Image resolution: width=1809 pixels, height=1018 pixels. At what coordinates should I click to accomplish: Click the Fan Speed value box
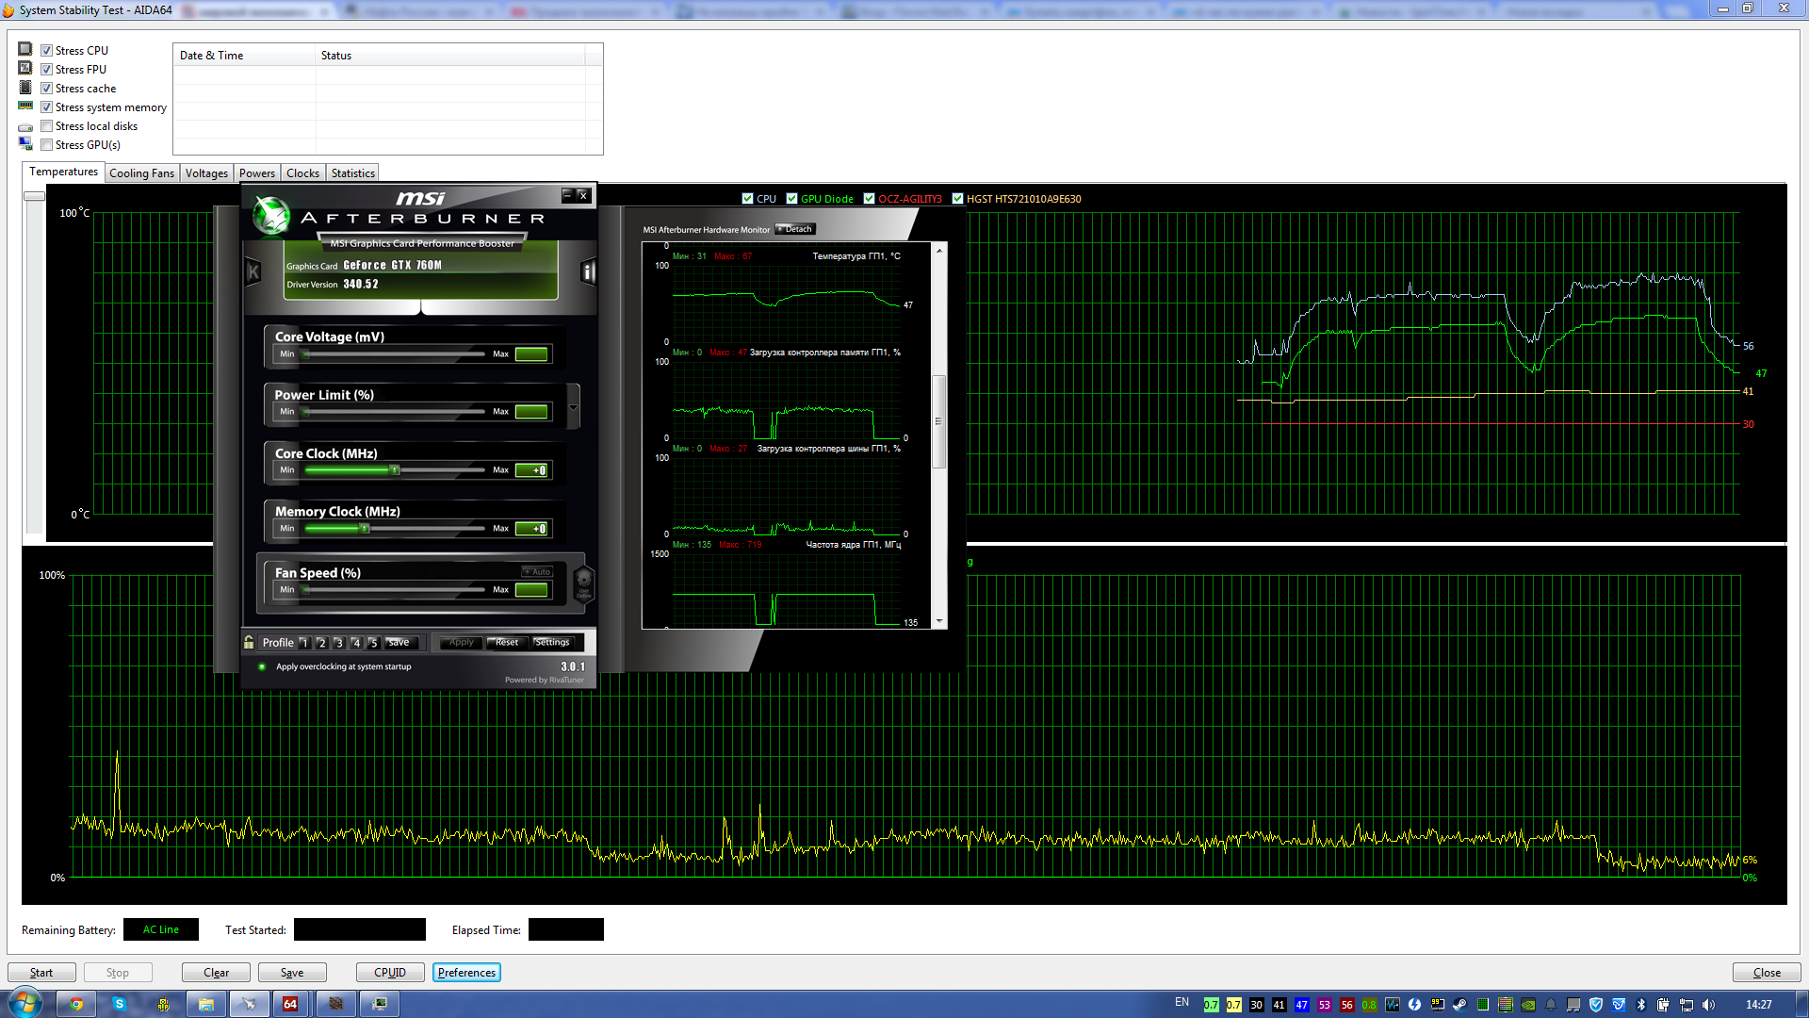(x=531, y=590)
